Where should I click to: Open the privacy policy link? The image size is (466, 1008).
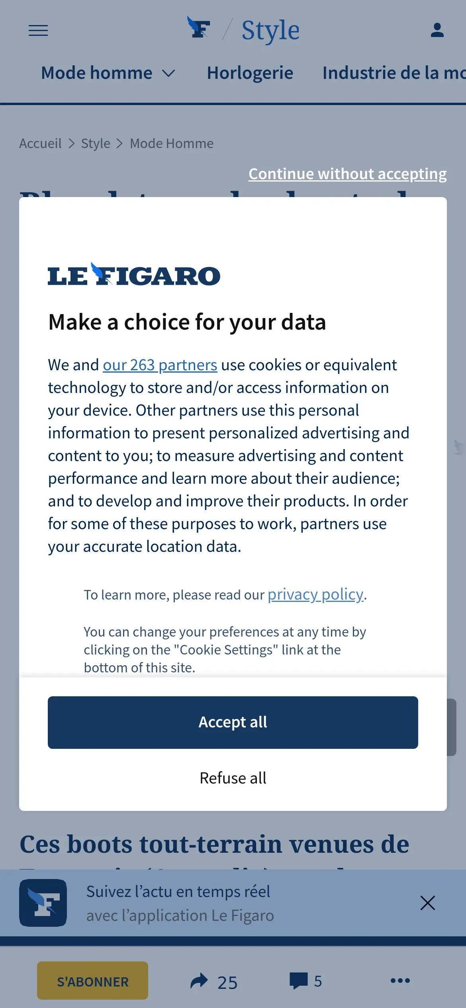[x=315, y=594]
